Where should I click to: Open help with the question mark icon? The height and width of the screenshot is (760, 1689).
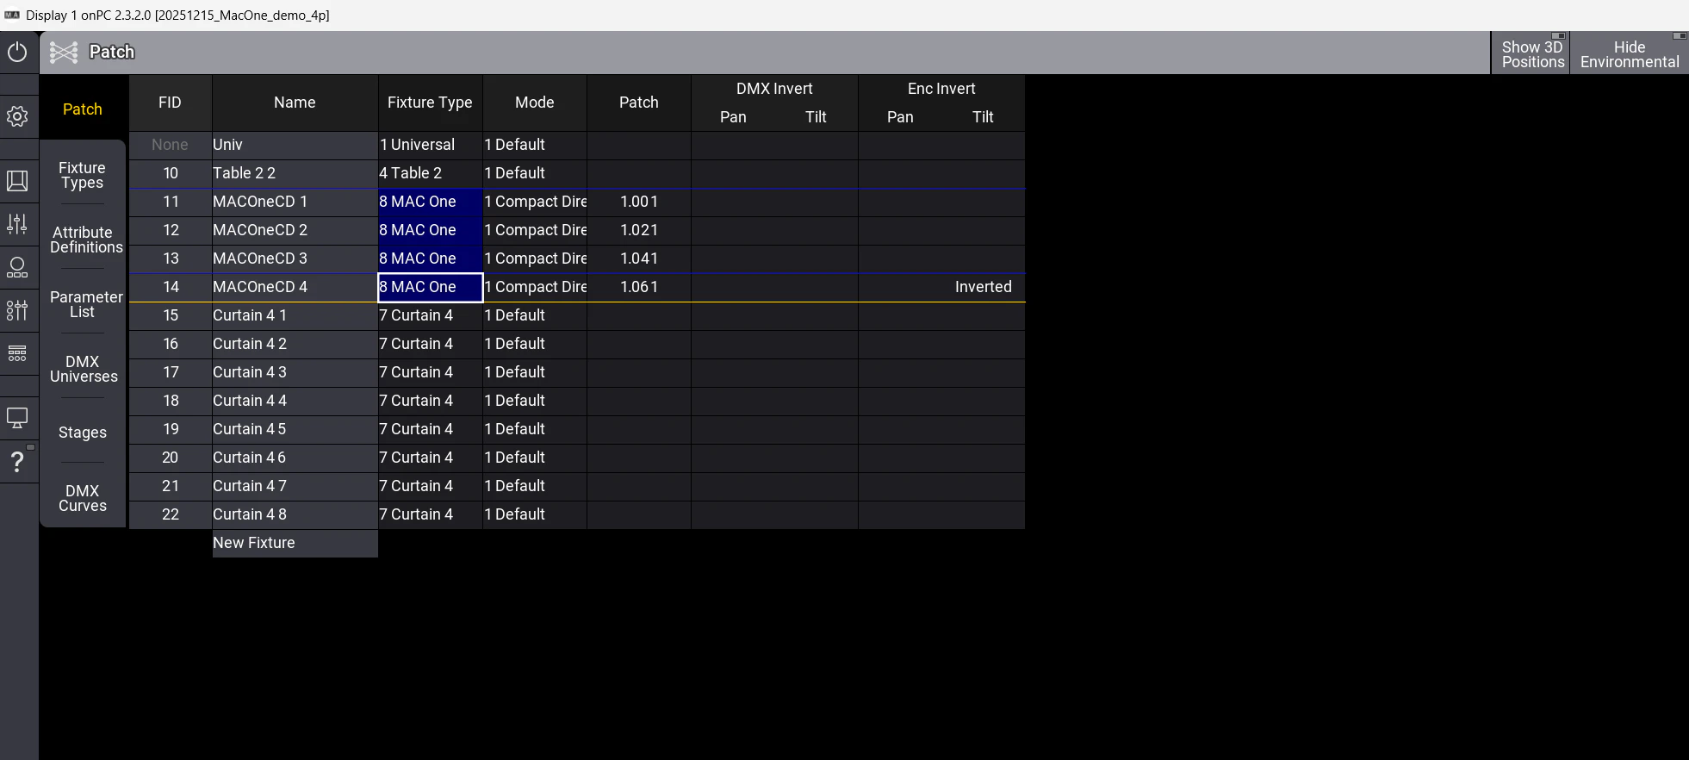pyautogui.click(x=18, y=462)
